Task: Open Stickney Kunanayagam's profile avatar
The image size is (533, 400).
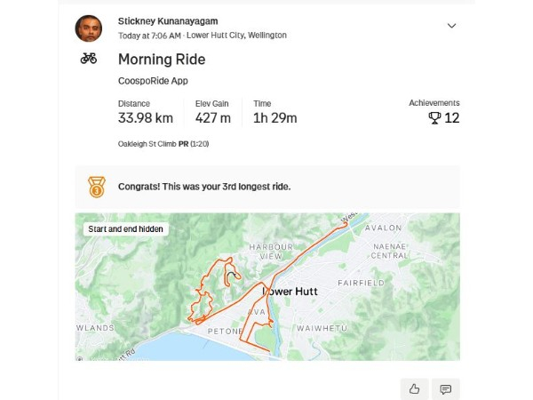Action: click(x=88, y=28)
